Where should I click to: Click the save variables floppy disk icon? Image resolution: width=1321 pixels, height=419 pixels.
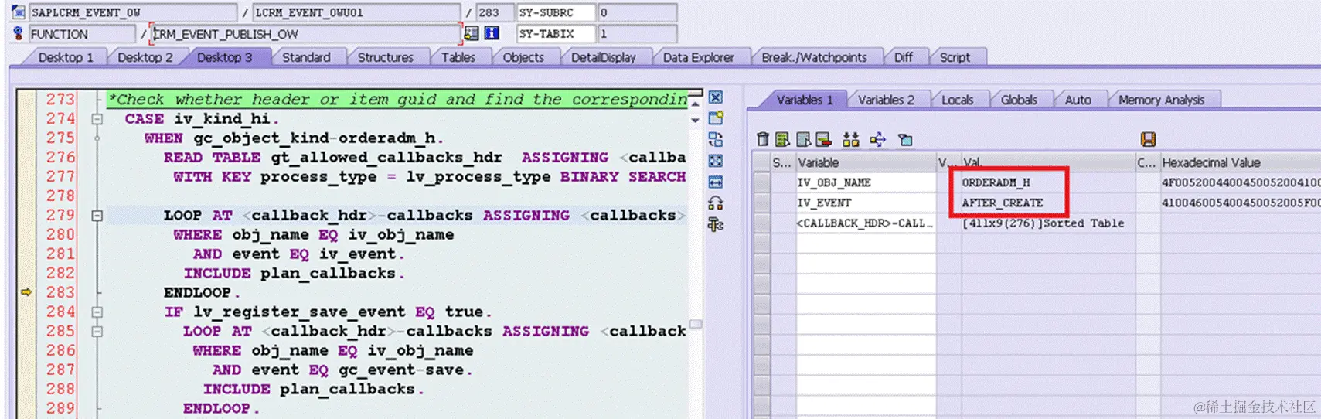(1148, 139)
